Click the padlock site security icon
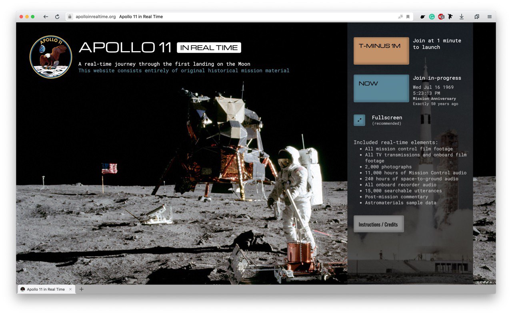Viewport: 512px width, 315px height. click(x=70, y=17)
